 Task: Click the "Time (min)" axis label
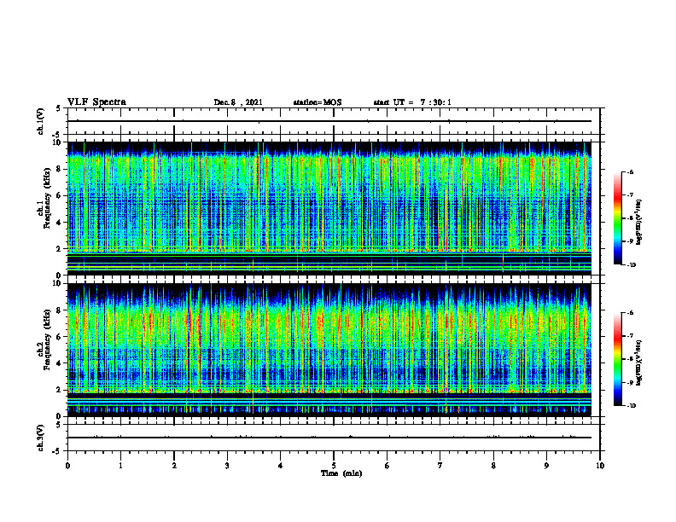[x=341, y=473]
